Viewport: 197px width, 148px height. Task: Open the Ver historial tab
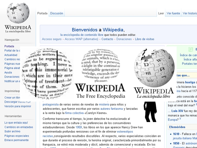click(190, 13)
